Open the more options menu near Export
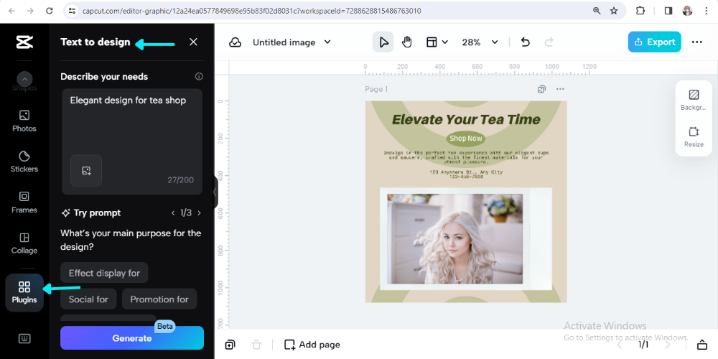Image resolution: width=718 pixels, height=359 pixels. (697, 42)
